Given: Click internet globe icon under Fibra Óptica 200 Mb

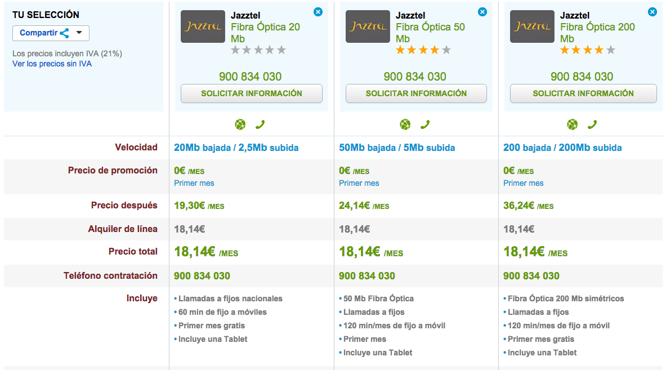Looking at the screenshot, I should point(572,124).
